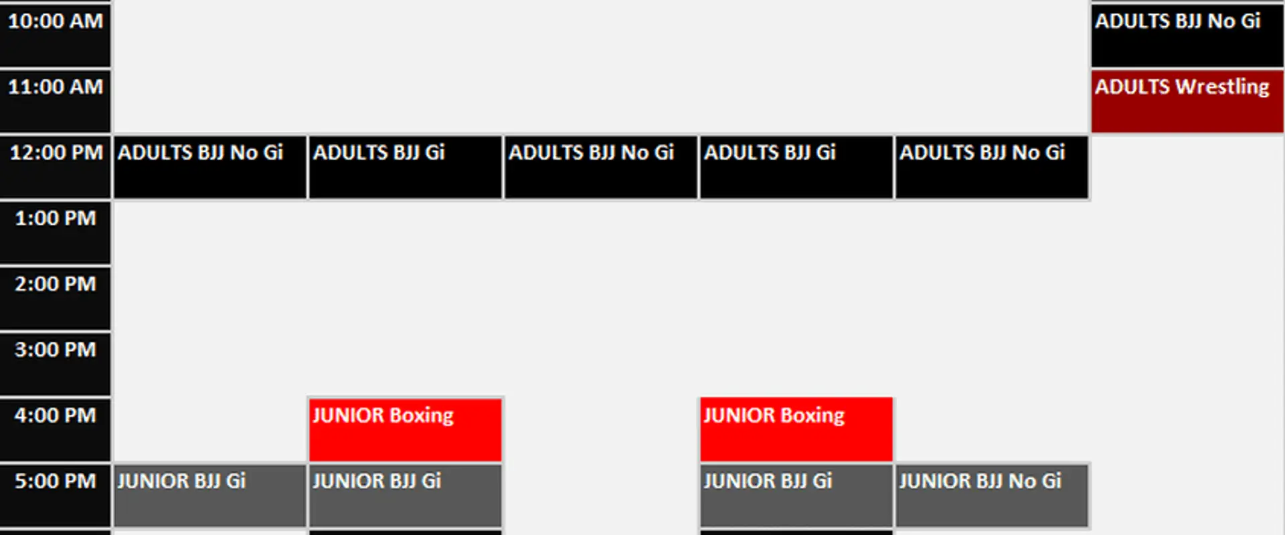This screenshot has width=1285, height=535.
Task: Click noon ADULTS BJJ Gi in second day column
Action: click(405, 167)
